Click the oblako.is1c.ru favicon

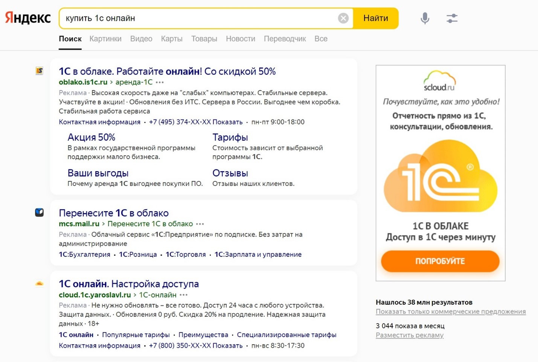pos(40,71)
